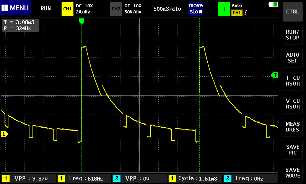This screenshot has height=184, width=306.
Task: Open the CTRL button
Action: click(x=292, y=11)
